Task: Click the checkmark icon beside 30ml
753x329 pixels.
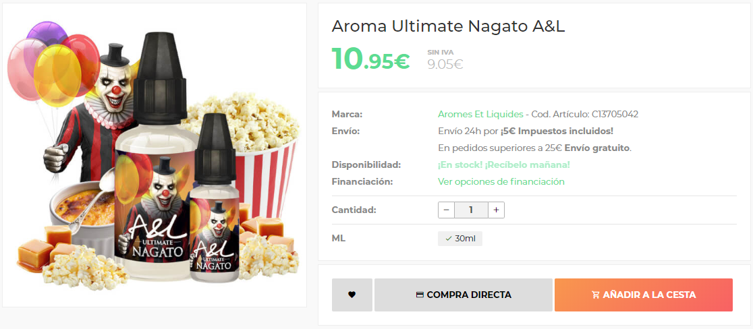Action: coord(449,239)
